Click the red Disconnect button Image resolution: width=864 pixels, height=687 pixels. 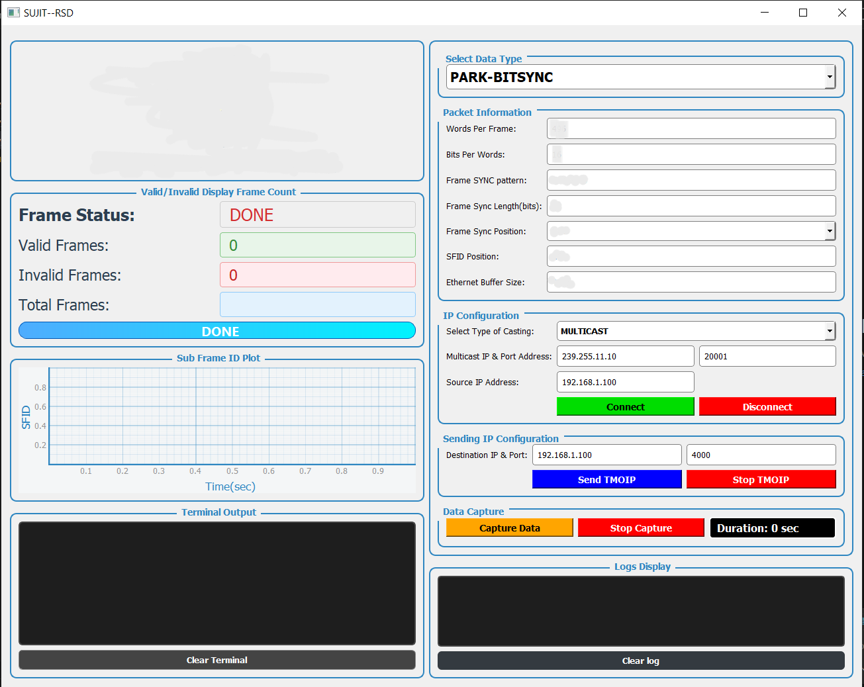[x=767, y=406]
